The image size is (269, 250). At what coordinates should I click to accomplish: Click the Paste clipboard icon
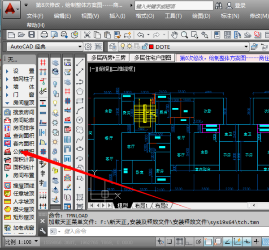tap(108, 35)
